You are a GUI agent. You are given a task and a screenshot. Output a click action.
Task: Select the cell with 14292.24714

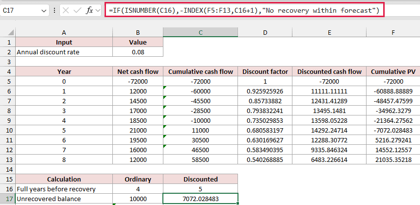click(x=329, y=130)
